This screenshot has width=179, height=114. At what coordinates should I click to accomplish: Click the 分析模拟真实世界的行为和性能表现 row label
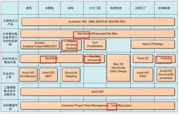click(10, 39)
